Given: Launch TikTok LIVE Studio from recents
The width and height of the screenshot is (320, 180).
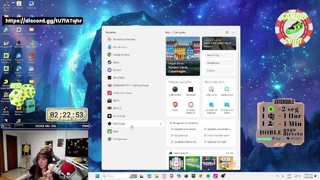Looking at the screenshot, I should point(135,93).
